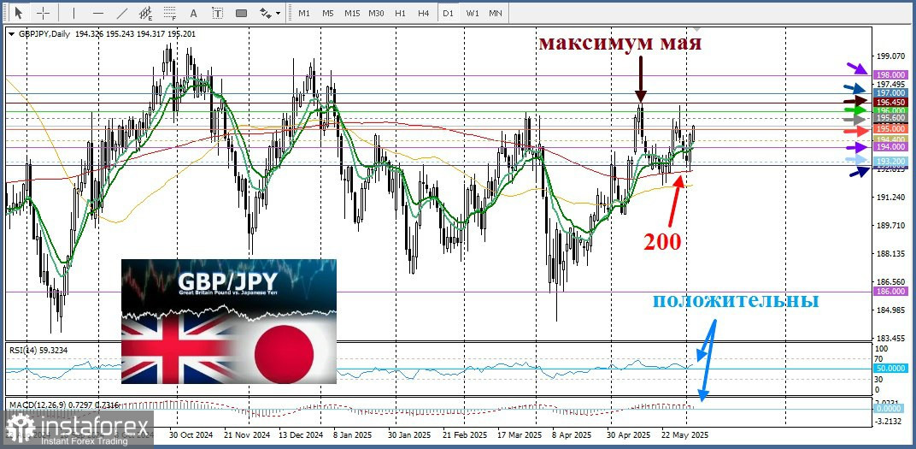
Task: Open GBPJPY chart menu triangle
Action: (x=12, y=34)
